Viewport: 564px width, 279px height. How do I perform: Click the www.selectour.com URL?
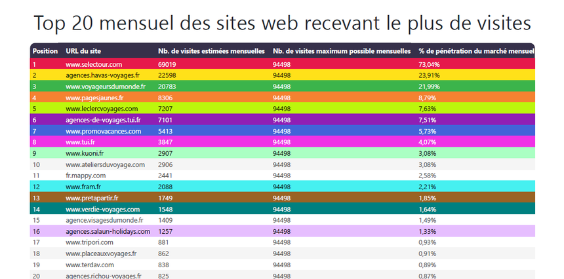point(94,64)
